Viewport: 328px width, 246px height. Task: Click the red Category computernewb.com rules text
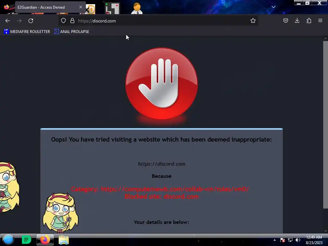[160, 189]
